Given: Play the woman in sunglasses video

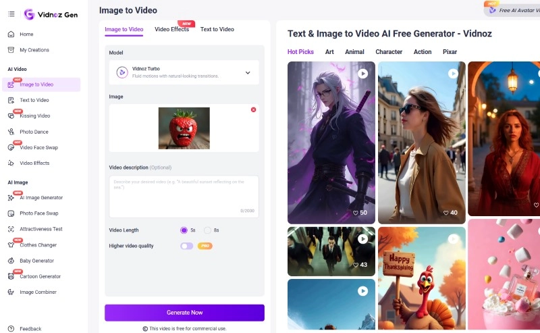Looking at the screenshot, I should tap(453, 74).
